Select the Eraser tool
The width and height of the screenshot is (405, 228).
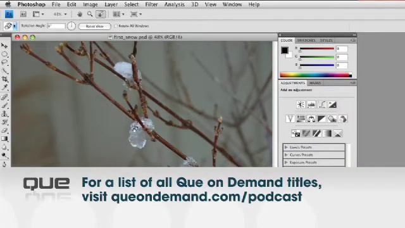pyautogui.click(x=4, y=130)
